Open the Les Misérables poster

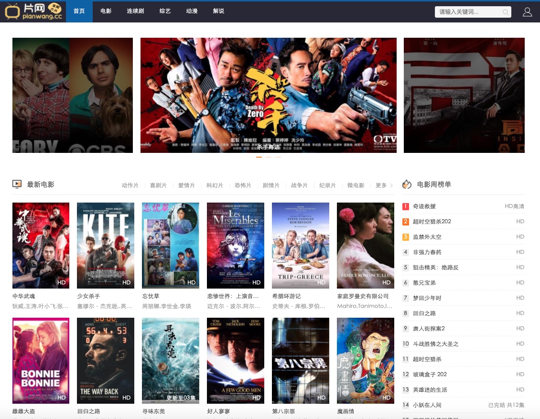pos(236,246)
